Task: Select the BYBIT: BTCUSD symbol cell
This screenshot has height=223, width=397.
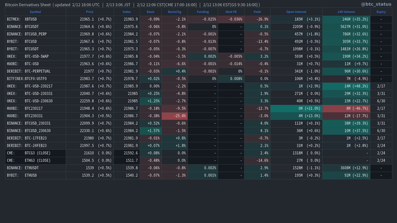Action: (35, 42)
